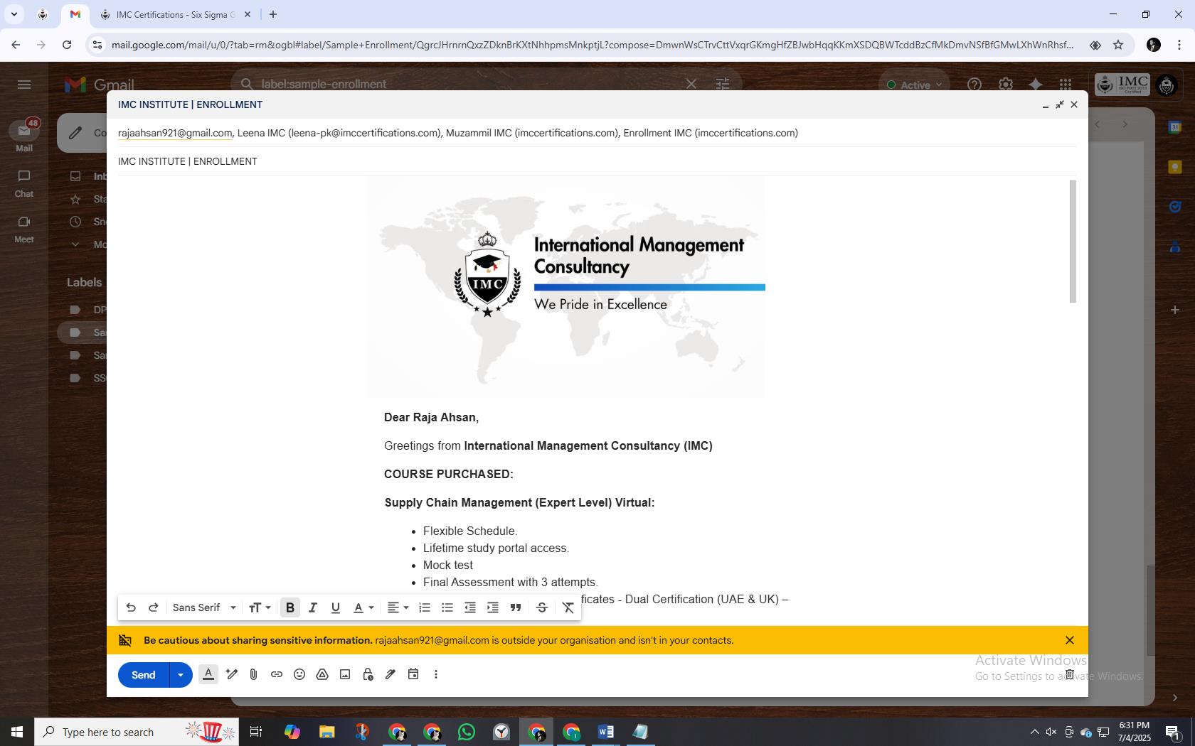1195x746 pixels.
Task: Open Gemini sparkle assistant
Action: click(x=1036, y=85)
